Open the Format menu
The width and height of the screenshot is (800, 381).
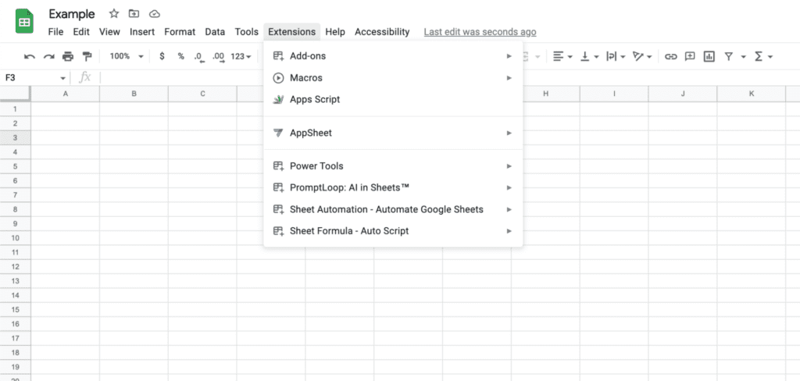(180, 32)
